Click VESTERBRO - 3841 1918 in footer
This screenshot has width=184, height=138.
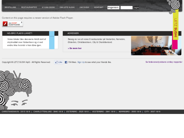coord(104,112)
